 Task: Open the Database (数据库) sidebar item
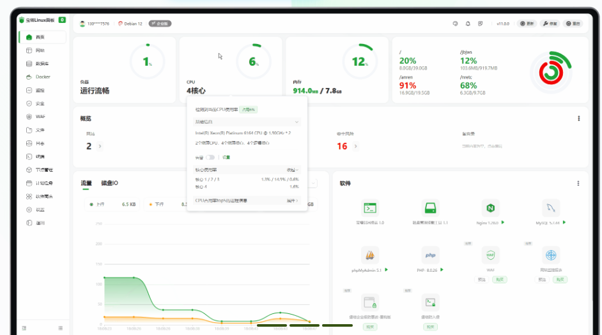[x=42, y=64]
